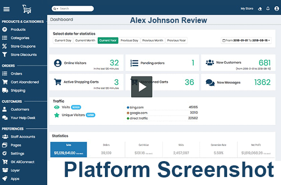Viewport: 281px width, 185px height.
Task: Click the Settings gear icon
Action: 5,153
